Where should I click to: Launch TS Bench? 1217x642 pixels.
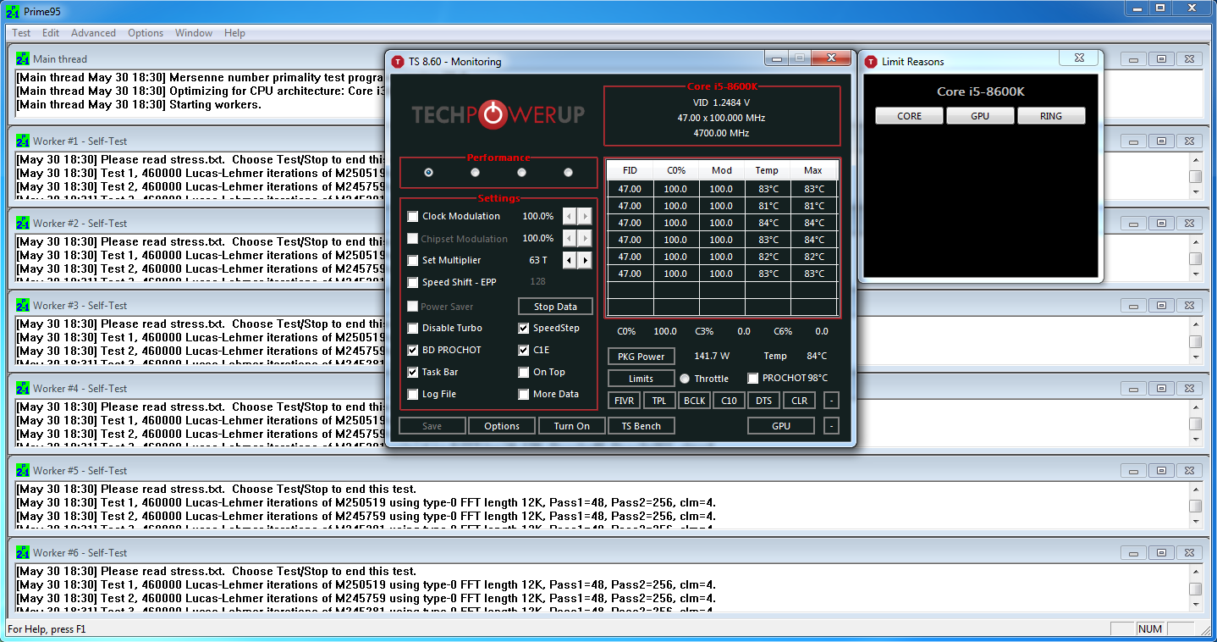click(x=642, y=426)
